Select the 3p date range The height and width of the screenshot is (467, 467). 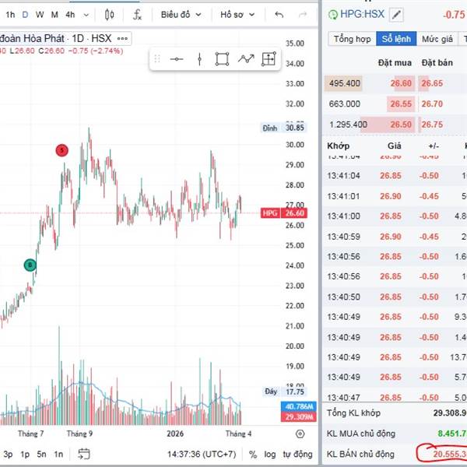(8, 455)
